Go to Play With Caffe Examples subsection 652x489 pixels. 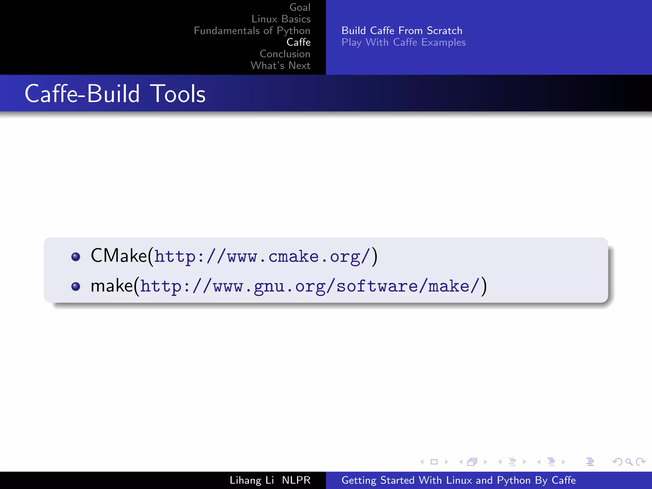click(x=403, y=42)
